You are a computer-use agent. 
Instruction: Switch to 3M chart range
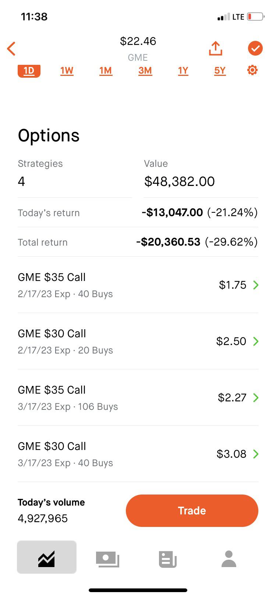point(145,70)
